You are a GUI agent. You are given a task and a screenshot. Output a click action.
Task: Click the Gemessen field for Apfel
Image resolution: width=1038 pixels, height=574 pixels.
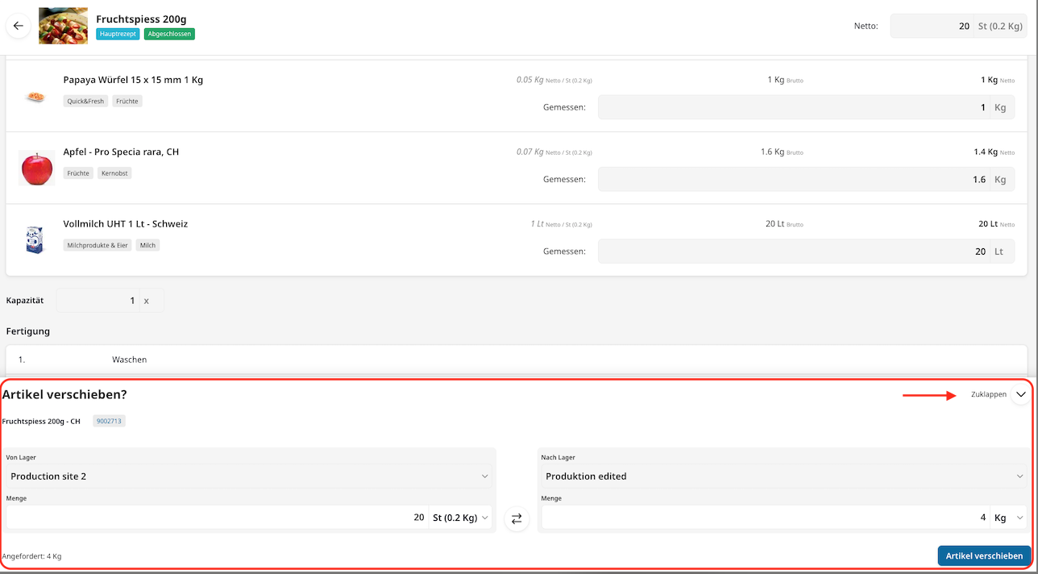pos(793,180)
